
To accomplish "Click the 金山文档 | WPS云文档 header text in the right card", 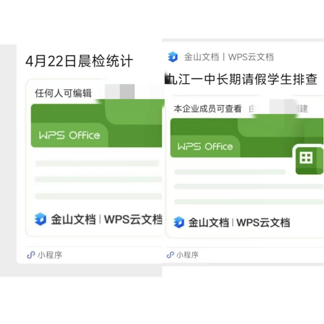I will (x=229, y=57).
